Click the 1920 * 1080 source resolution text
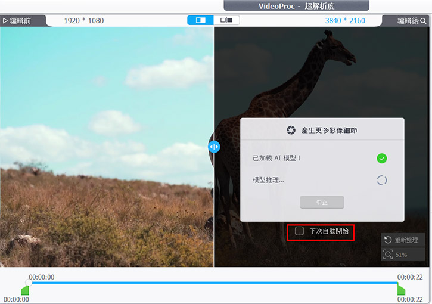This screenshot has height=304, width=432. click(x=83, y=21)
